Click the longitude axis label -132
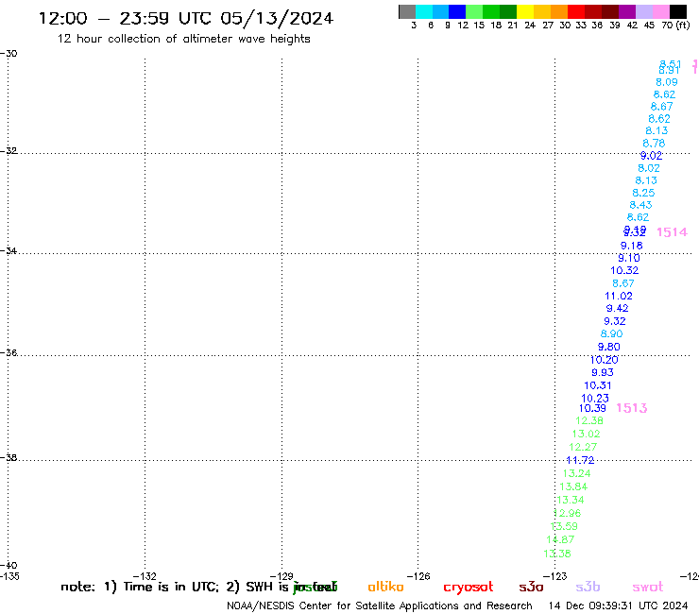Viewport: 699px width, 614px height. [x=145, y=576]
